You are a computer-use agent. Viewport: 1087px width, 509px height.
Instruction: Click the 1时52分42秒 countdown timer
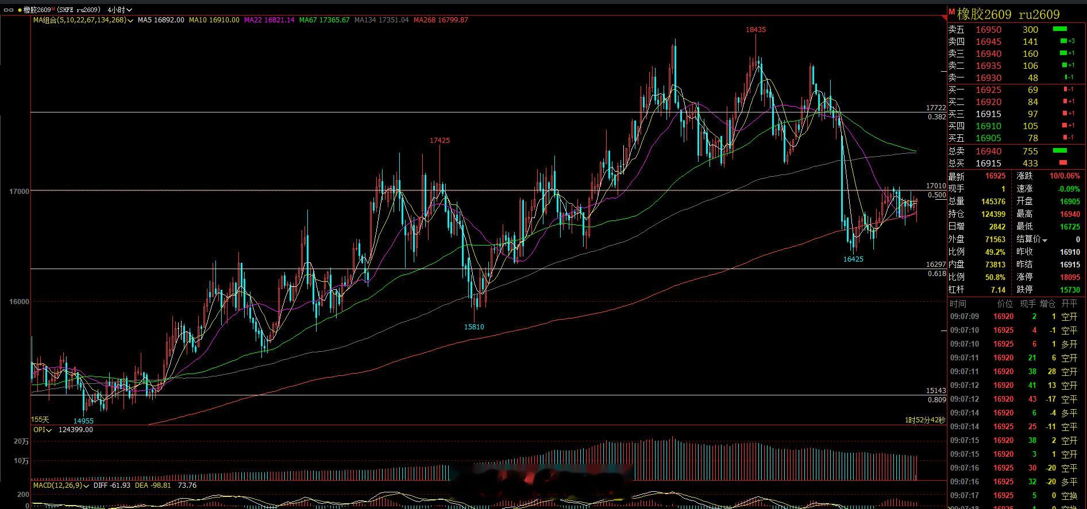tap(924, 420)
